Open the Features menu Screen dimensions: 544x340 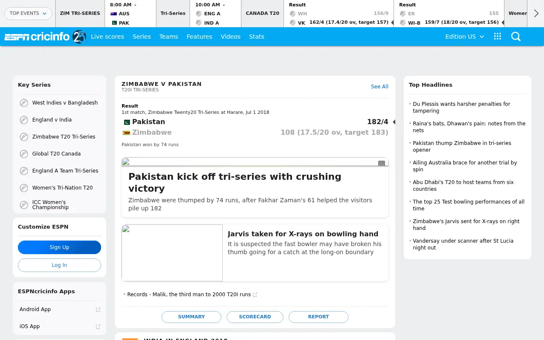(199, 37)
